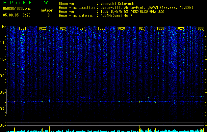This screenshot has width=207, height=132.
Task: Click the HROFFT 1.0.0 title text
Action: [26, 3]
